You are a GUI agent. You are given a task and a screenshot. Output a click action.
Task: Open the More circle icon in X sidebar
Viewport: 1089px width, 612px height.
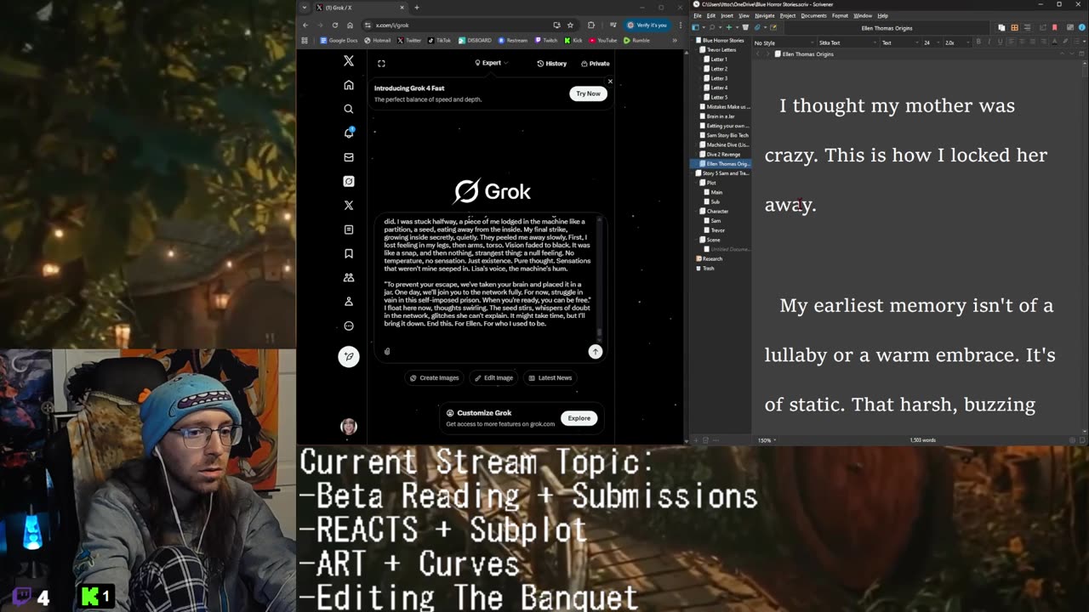(x=349, y=326)
